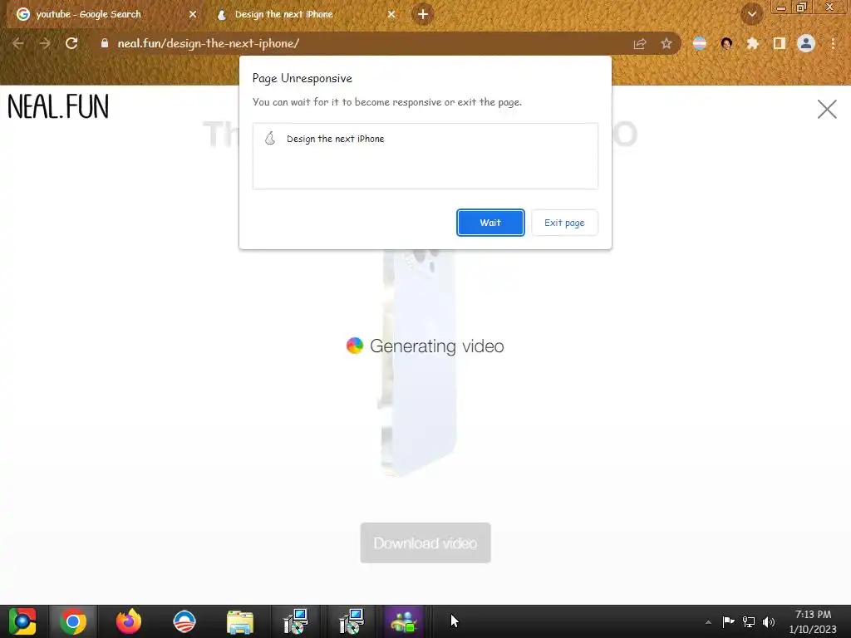Image resolution: width=851 pixels, height=638 pixels.
Task: Go forward to next page
Action: (x=45, y=43)
